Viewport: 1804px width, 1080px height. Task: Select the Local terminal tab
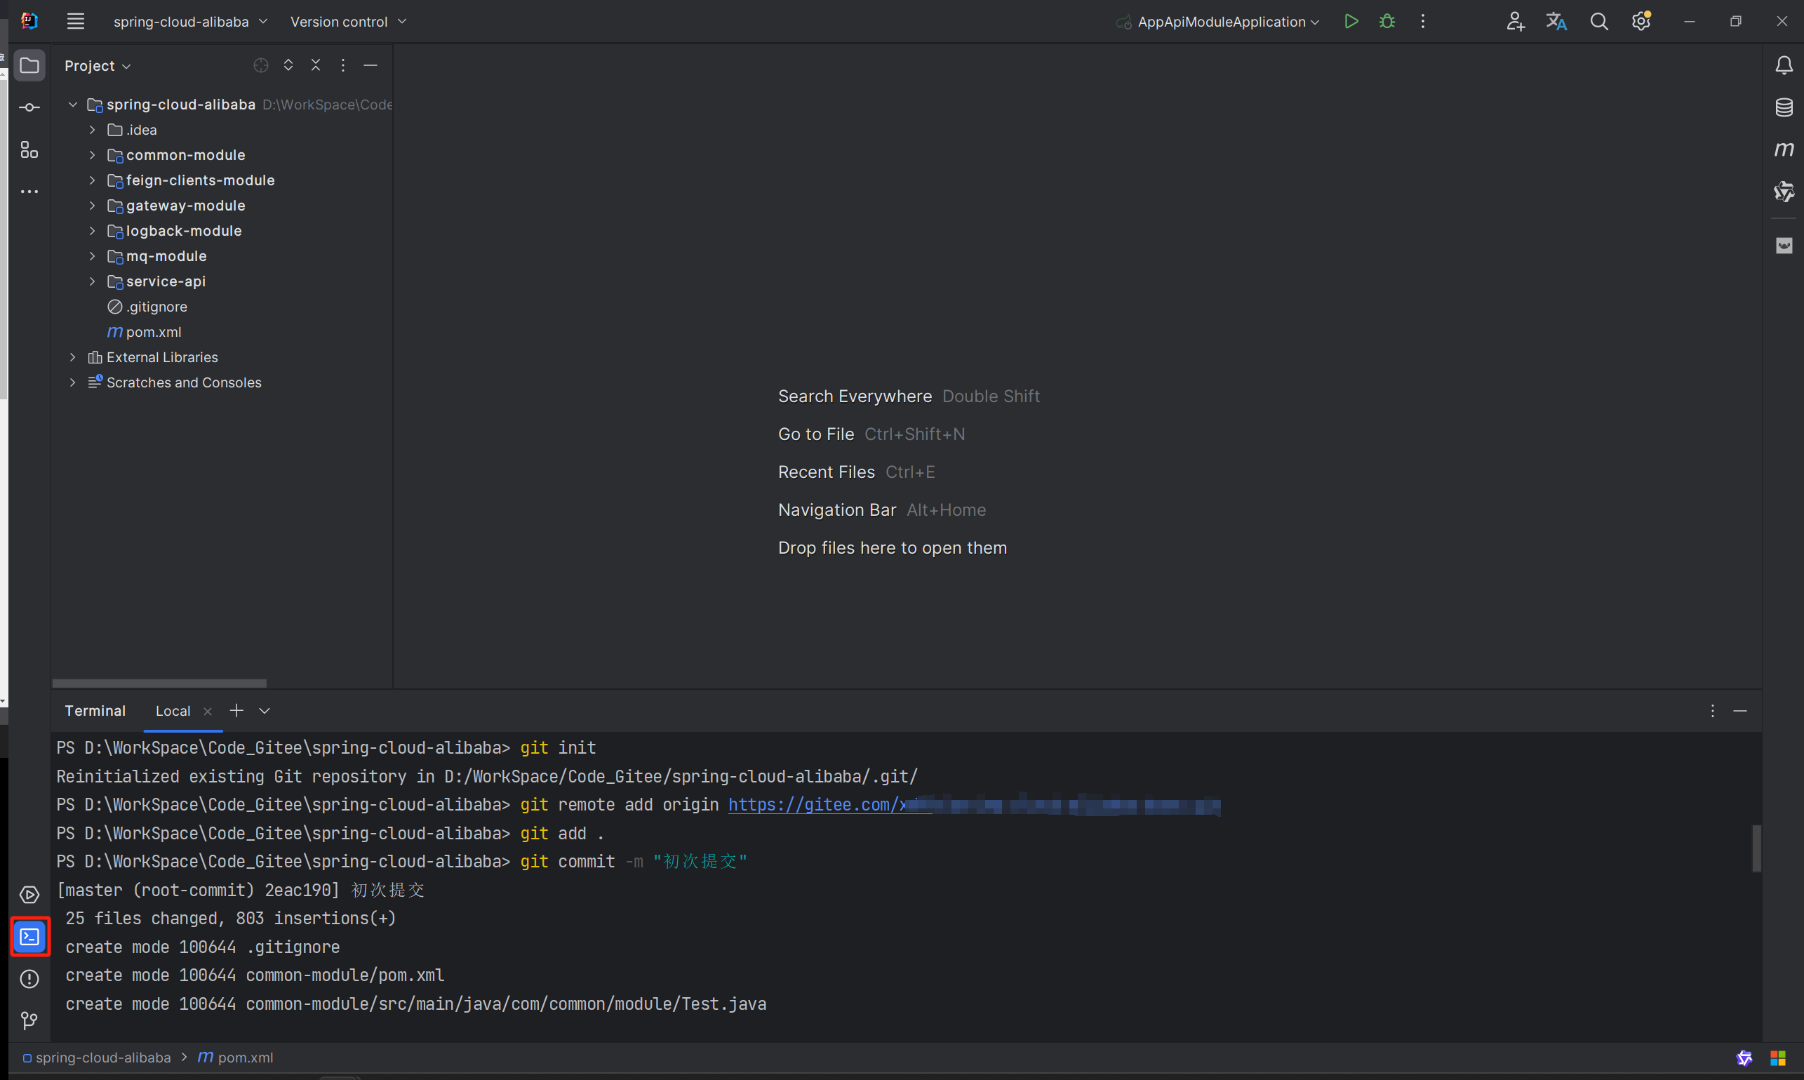[173, 711]
